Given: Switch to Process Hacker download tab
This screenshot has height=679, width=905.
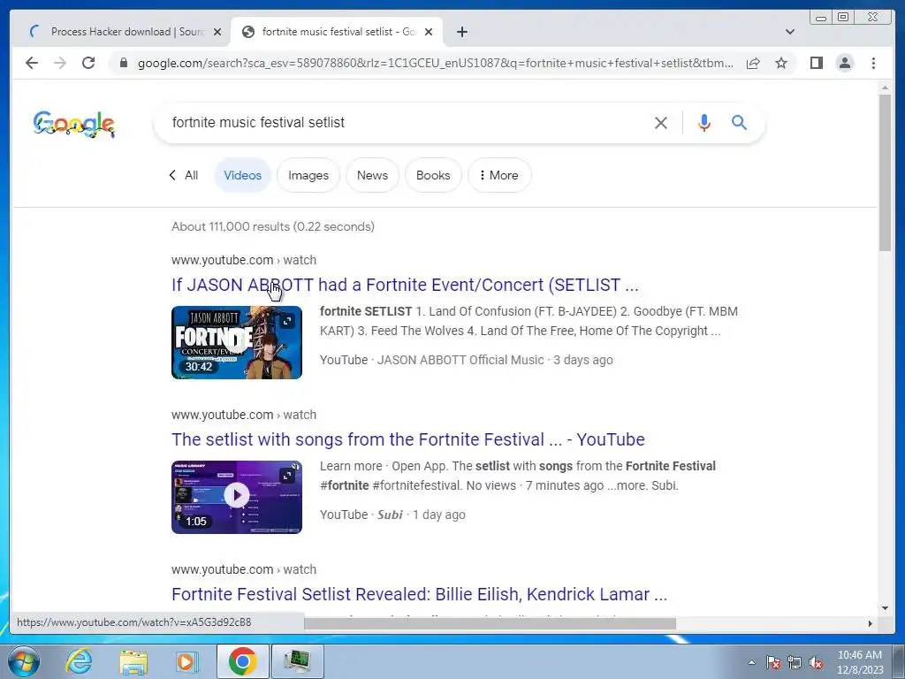Looking at the screenshot, I should (x=122, y=32).
